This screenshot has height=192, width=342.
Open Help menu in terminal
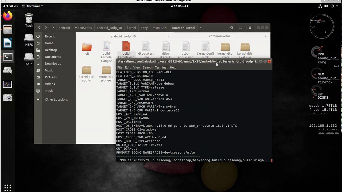[173, 67]
